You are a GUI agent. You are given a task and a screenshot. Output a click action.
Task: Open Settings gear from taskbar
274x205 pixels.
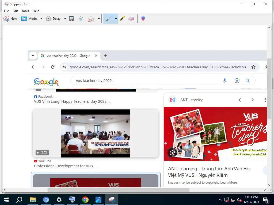(59, 200)
